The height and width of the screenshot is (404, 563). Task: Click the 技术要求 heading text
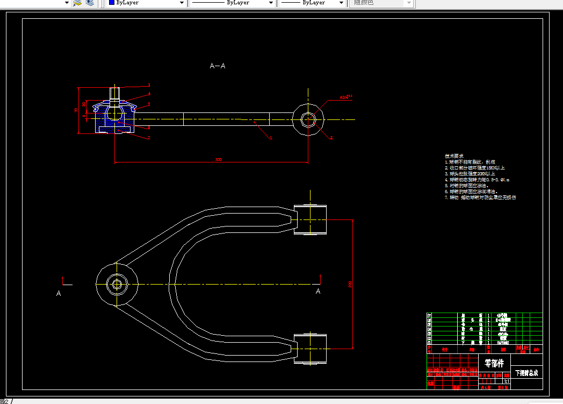[x=454, y=156]
